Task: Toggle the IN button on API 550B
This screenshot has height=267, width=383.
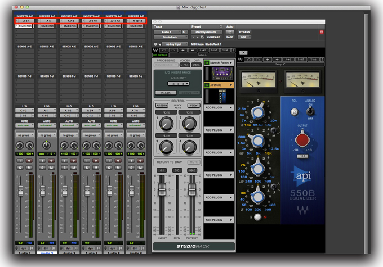Action: tap(258, 217)
